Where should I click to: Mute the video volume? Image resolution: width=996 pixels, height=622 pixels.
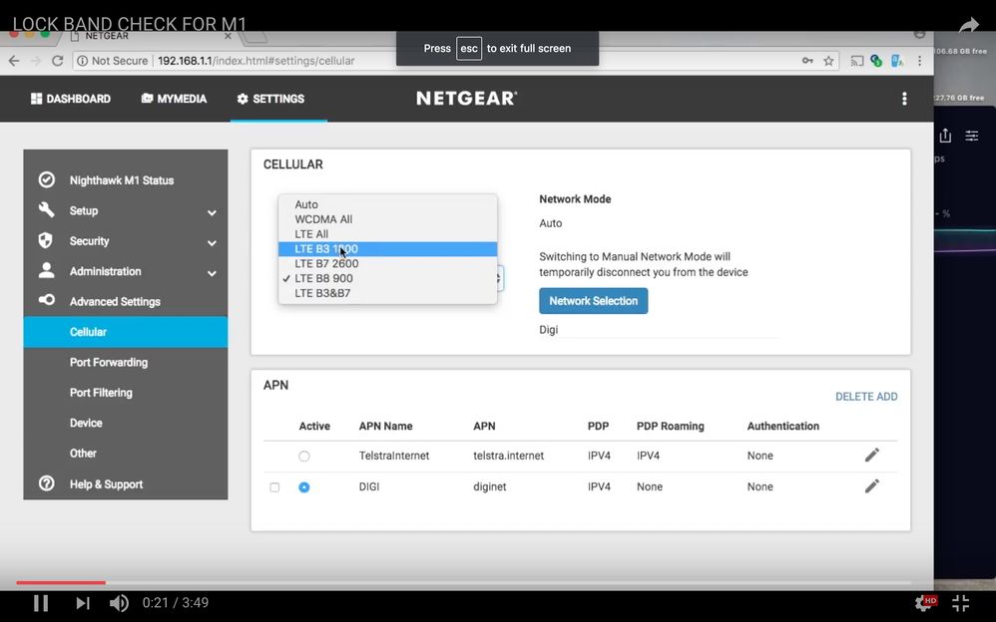pos(119,602)
